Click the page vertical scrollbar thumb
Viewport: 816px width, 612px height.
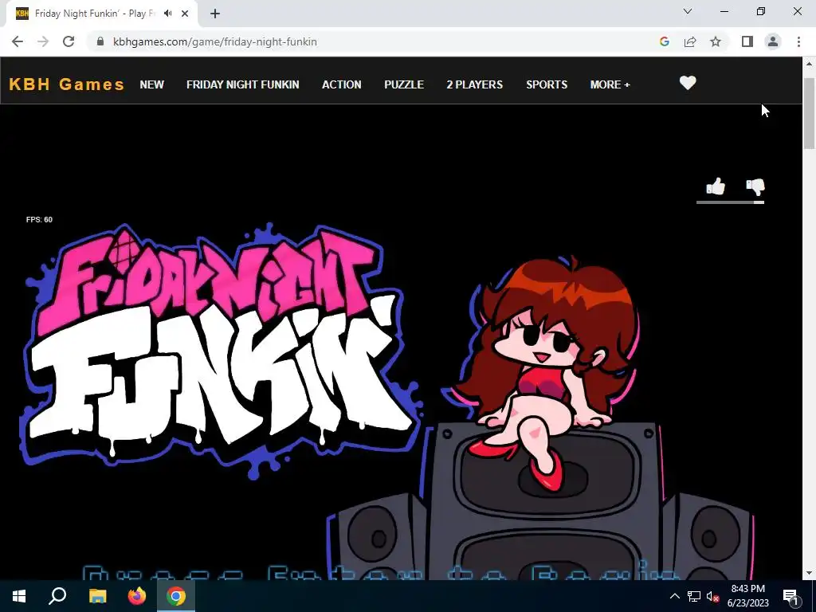click(809, 113)
